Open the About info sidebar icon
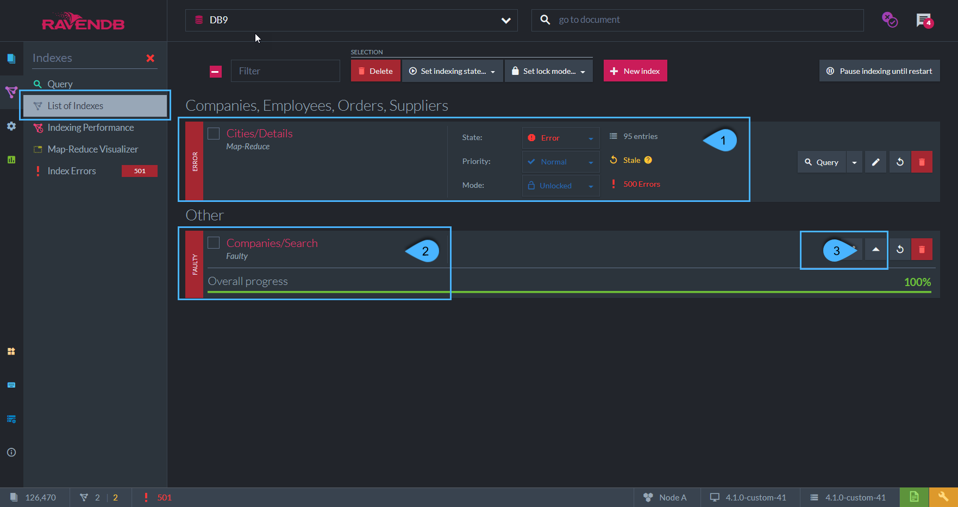The image size is (958, 507). 11,452
